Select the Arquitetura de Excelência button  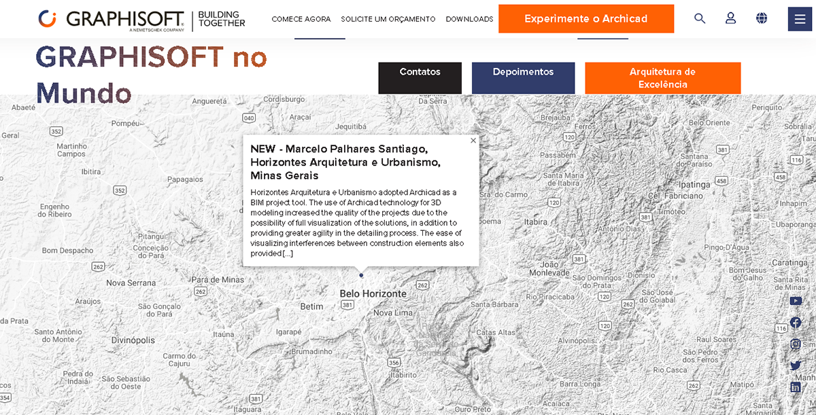663,78
